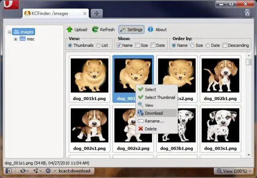Toggle the Opera panel sidebar icon
Screen dimensions: 257x178
click(x=8, y=171)
